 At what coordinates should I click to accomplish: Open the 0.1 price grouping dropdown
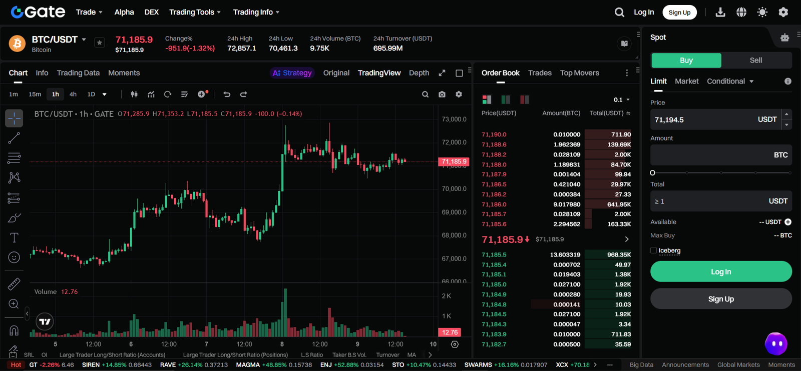point(622,99)
